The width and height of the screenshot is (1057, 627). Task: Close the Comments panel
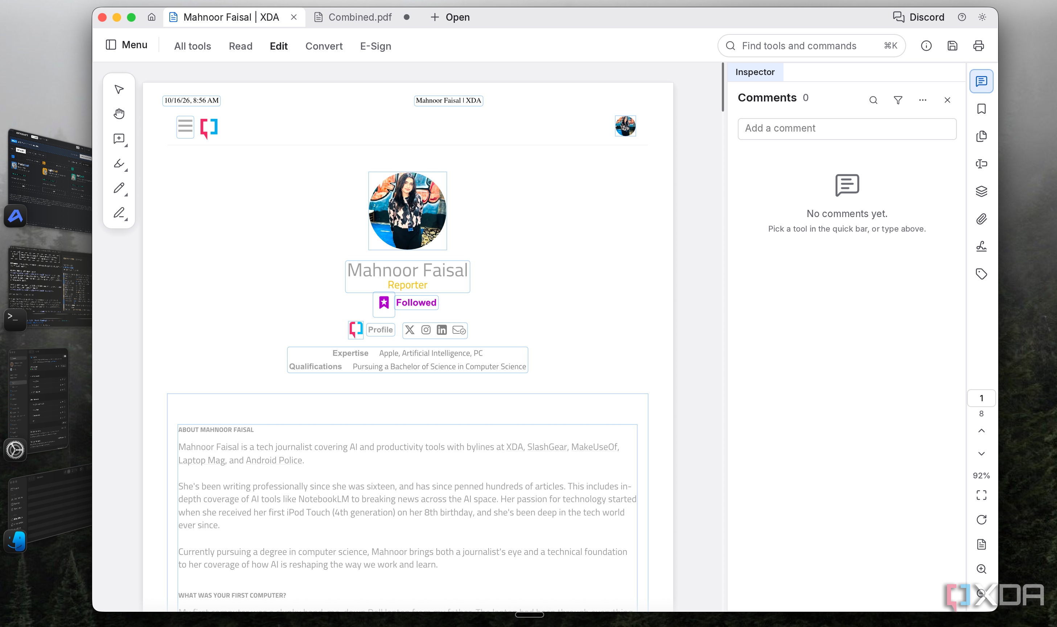pyautogui.click(x=947, y=100)
